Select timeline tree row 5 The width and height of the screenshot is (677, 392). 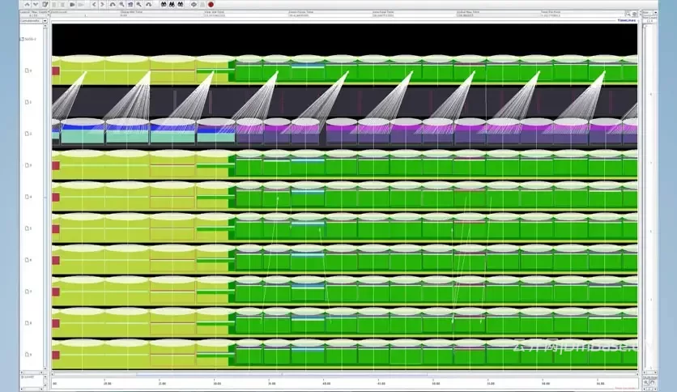28,228
